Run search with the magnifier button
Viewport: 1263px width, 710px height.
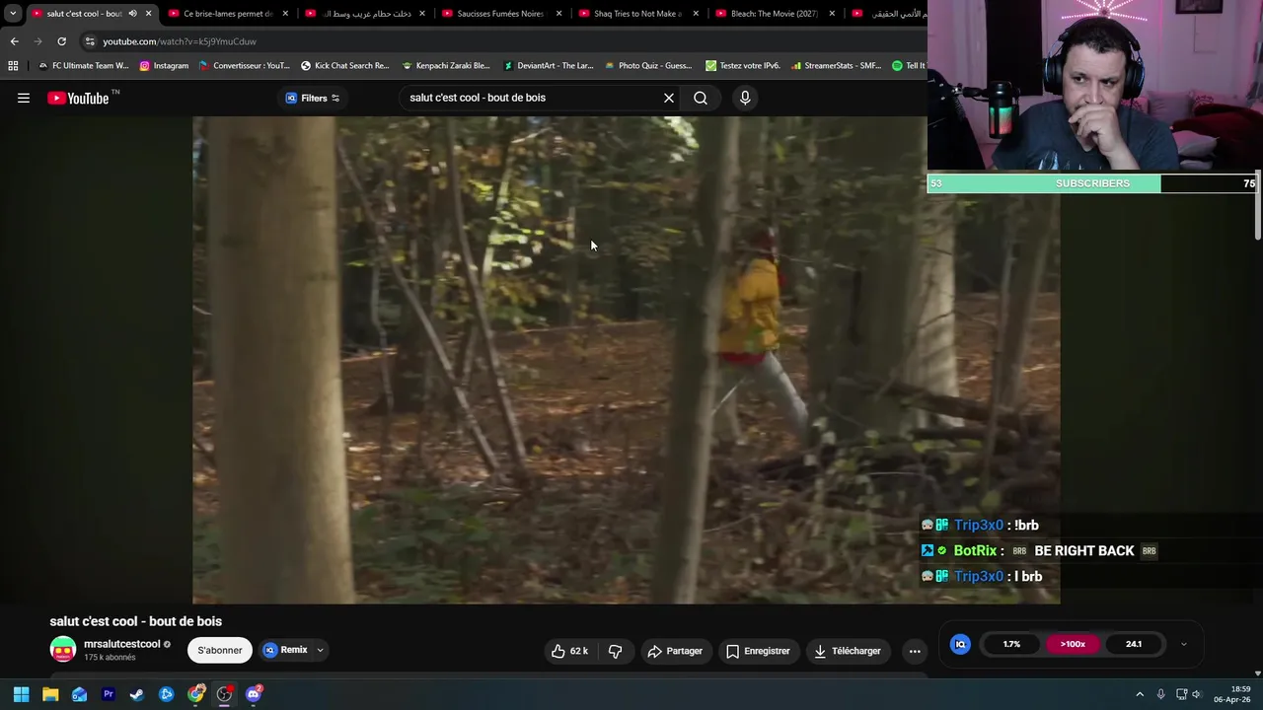(701, 98)
